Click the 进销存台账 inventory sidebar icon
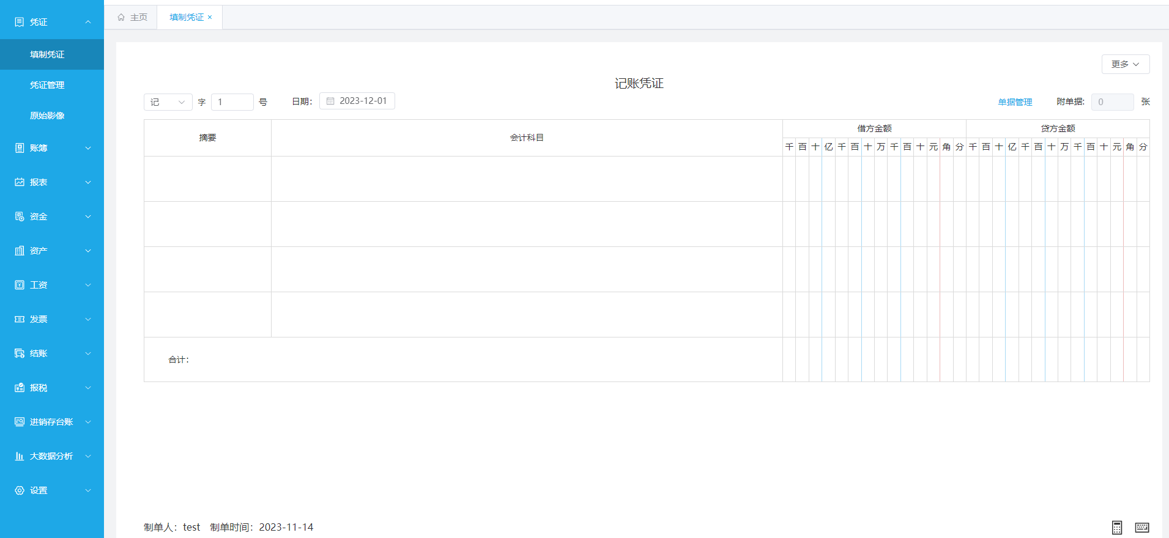 click(20, 422)
